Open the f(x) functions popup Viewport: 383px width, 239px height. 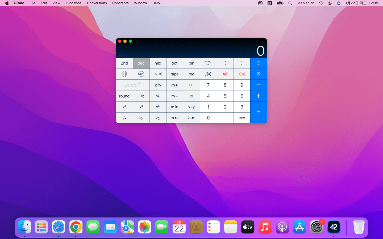[208, 74]
